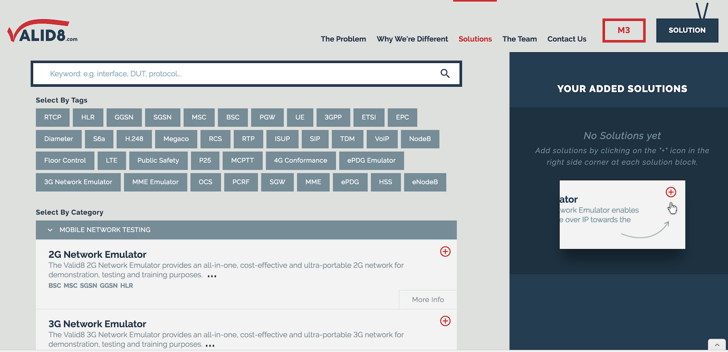Click the search magnifier icon
728x352 pixels.
[x=445, y=73]
